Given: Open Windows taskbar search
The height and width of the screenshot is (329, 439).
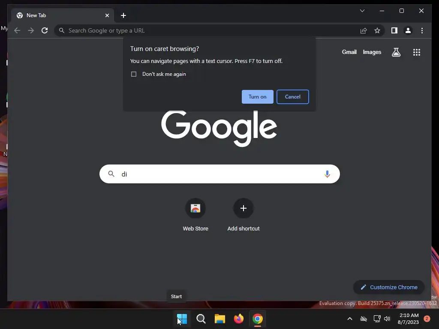Looking at the screenshot, I should point(201,319).
